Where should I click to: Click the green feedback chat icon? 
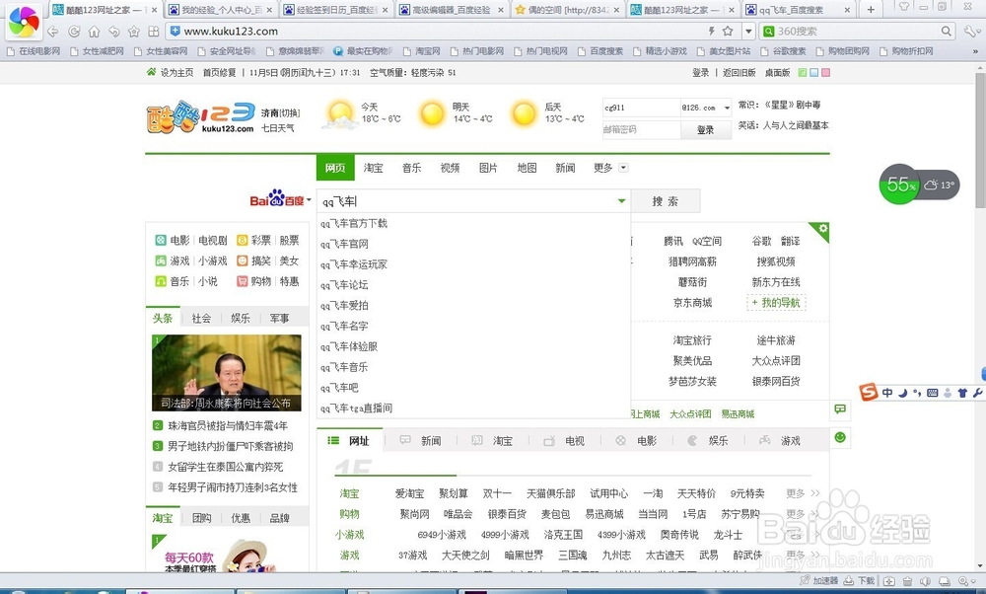click(839, 409)
